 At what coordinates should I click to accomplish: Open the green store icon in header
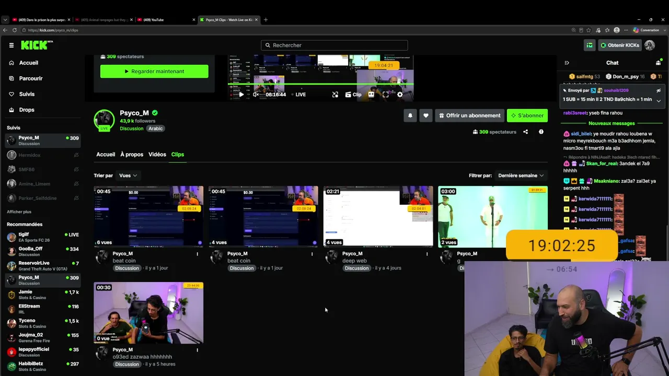(x=590, y=45)
